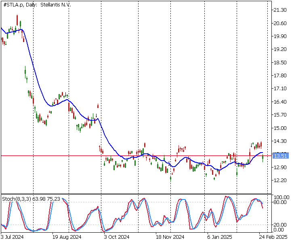The width and height of the screenshot is (294, 242).
Task: Click the 18.50 price axis label
Action: 280,63
